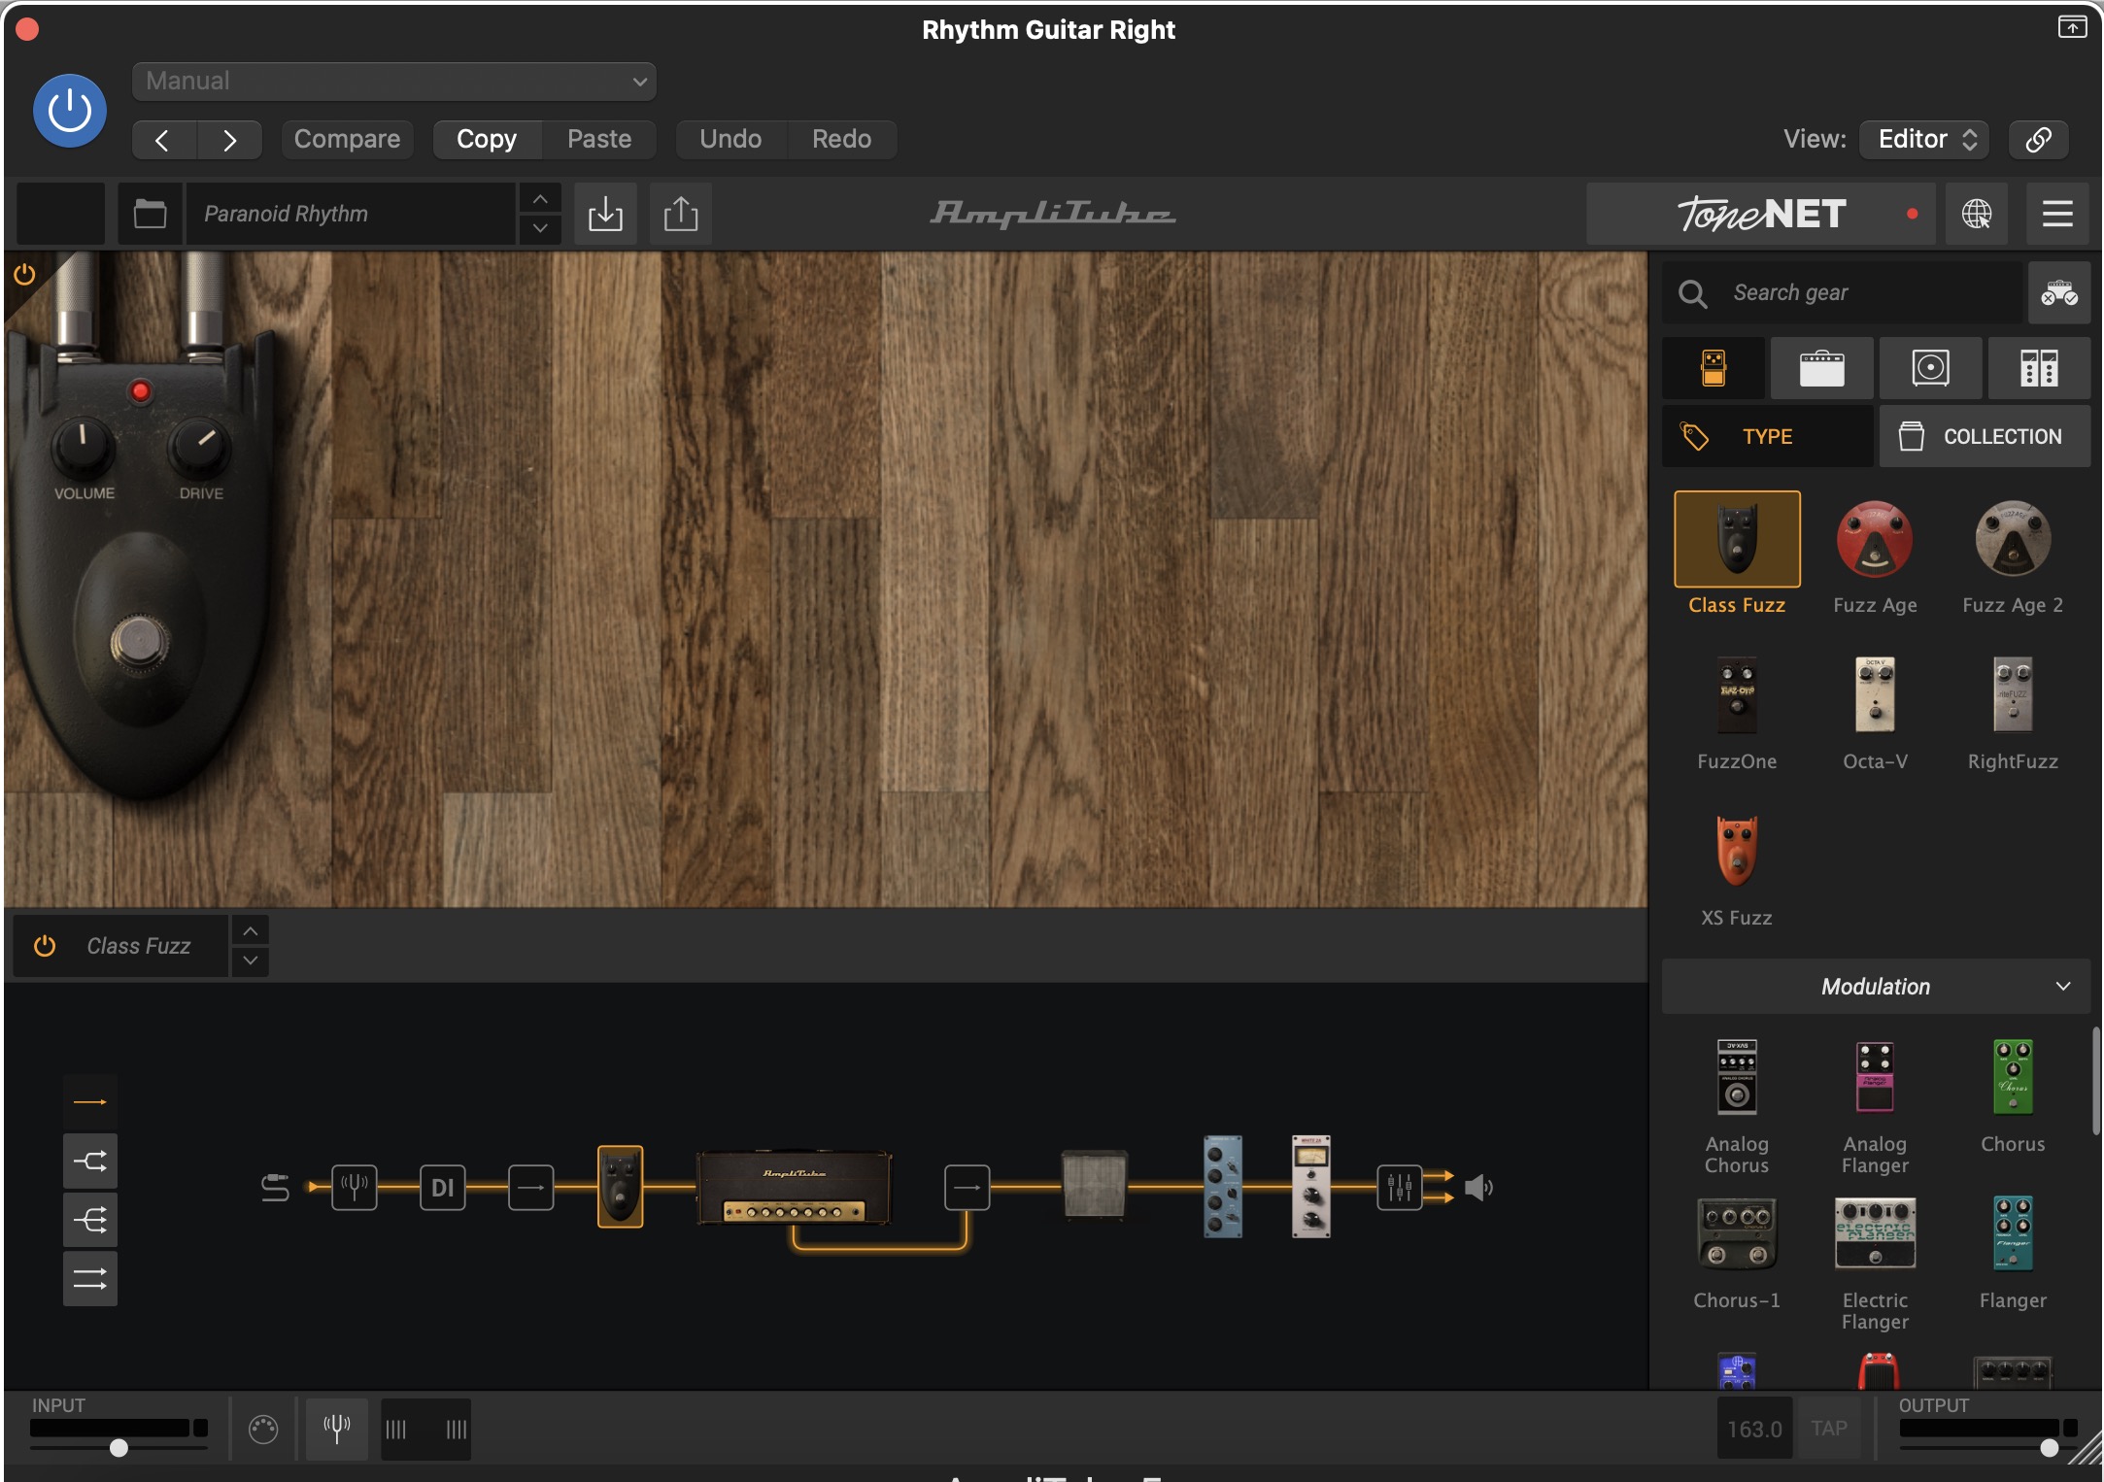This screenshot has width=2104, height=1482.
Task: Click the Paste button
Action: pos(599,139)
